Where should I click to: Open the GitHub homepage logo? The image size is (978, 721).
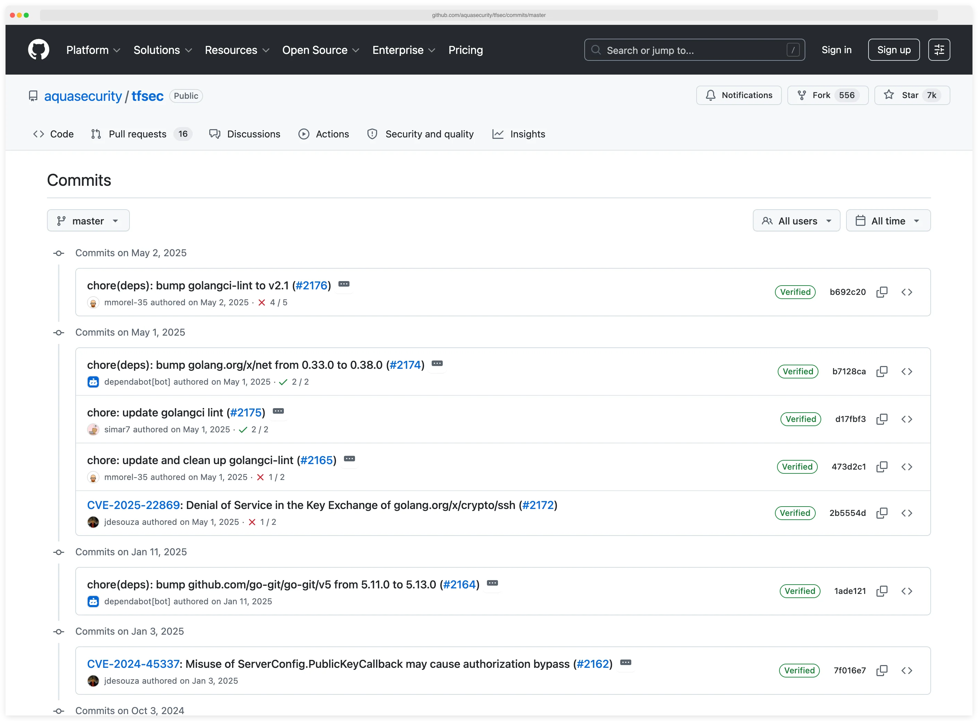point(38,50)
